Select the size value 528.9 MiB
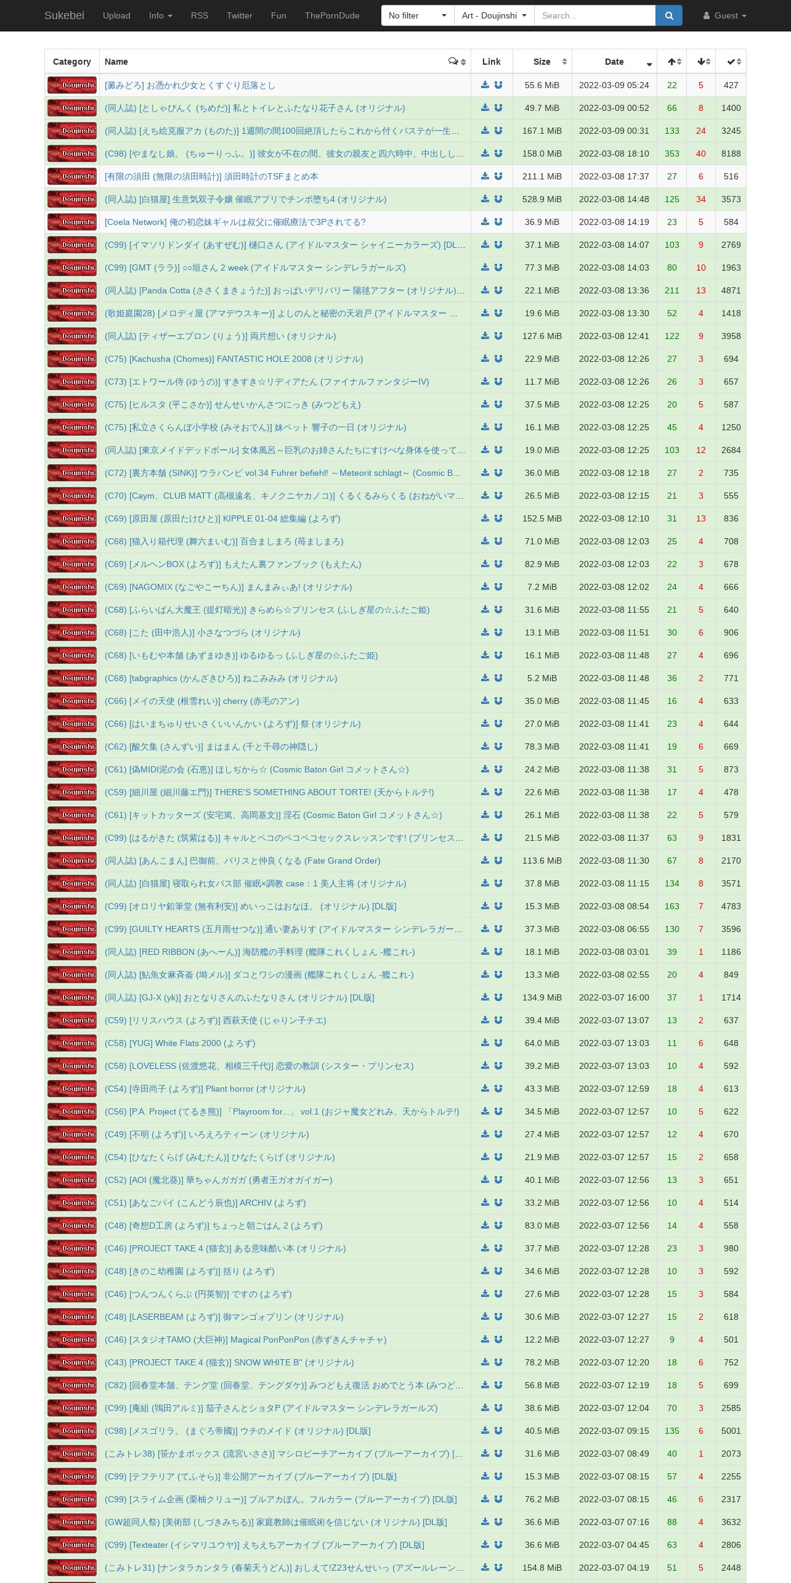The height and width of the screenshot is (1583, 791). tap(542, 199)
